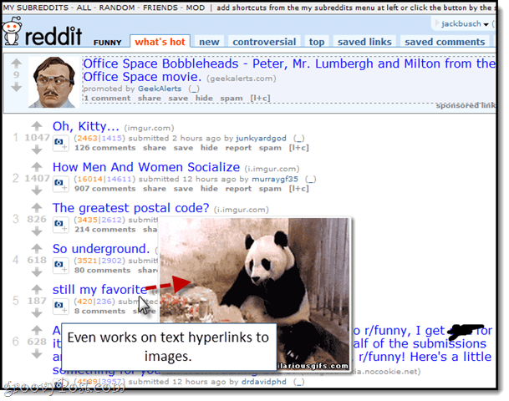This screenshot has width=509, height=401.
Task: Switch to the 'new' tab
Action: coord(209,42)
